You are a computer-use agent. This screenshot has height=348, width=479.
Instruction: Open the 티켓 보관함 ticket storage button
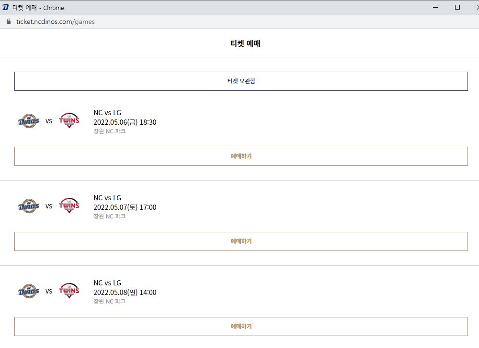pyautogui.click(x=241, y=81)
